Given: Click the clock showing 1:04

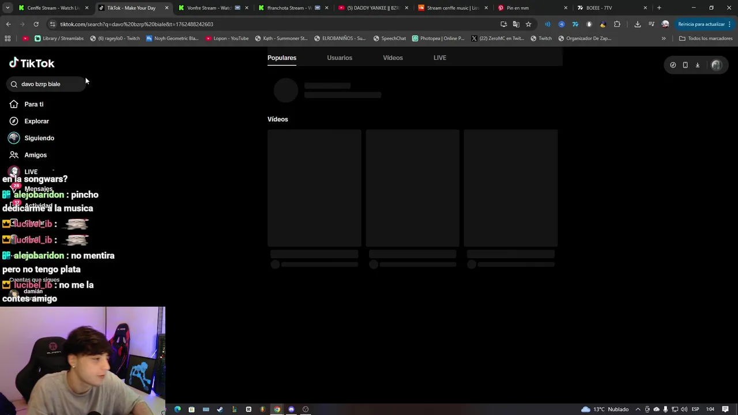Looking at the screenshot, I should pos(710,409).
